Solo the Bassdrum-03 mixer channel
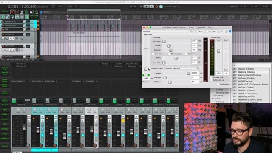This screenshot has height=153, width=272. tap(42, 121)
